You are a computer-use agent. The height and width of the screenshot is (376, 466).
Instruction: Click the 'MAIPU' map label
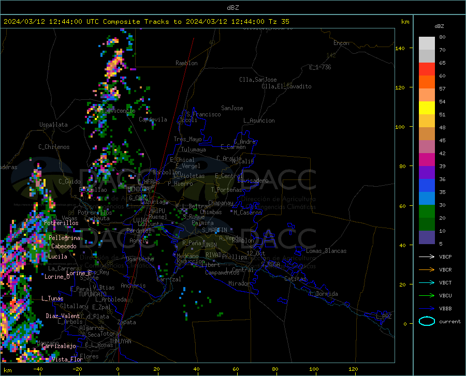click(157, 210)
